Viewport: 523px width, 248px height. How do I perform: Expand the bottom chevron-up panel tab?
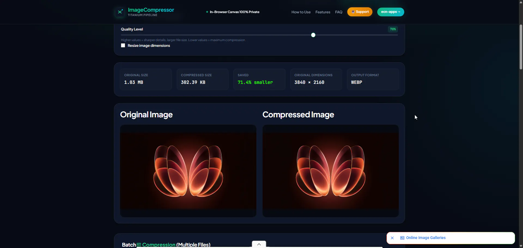pyautogui.click(x=259, y=244)
